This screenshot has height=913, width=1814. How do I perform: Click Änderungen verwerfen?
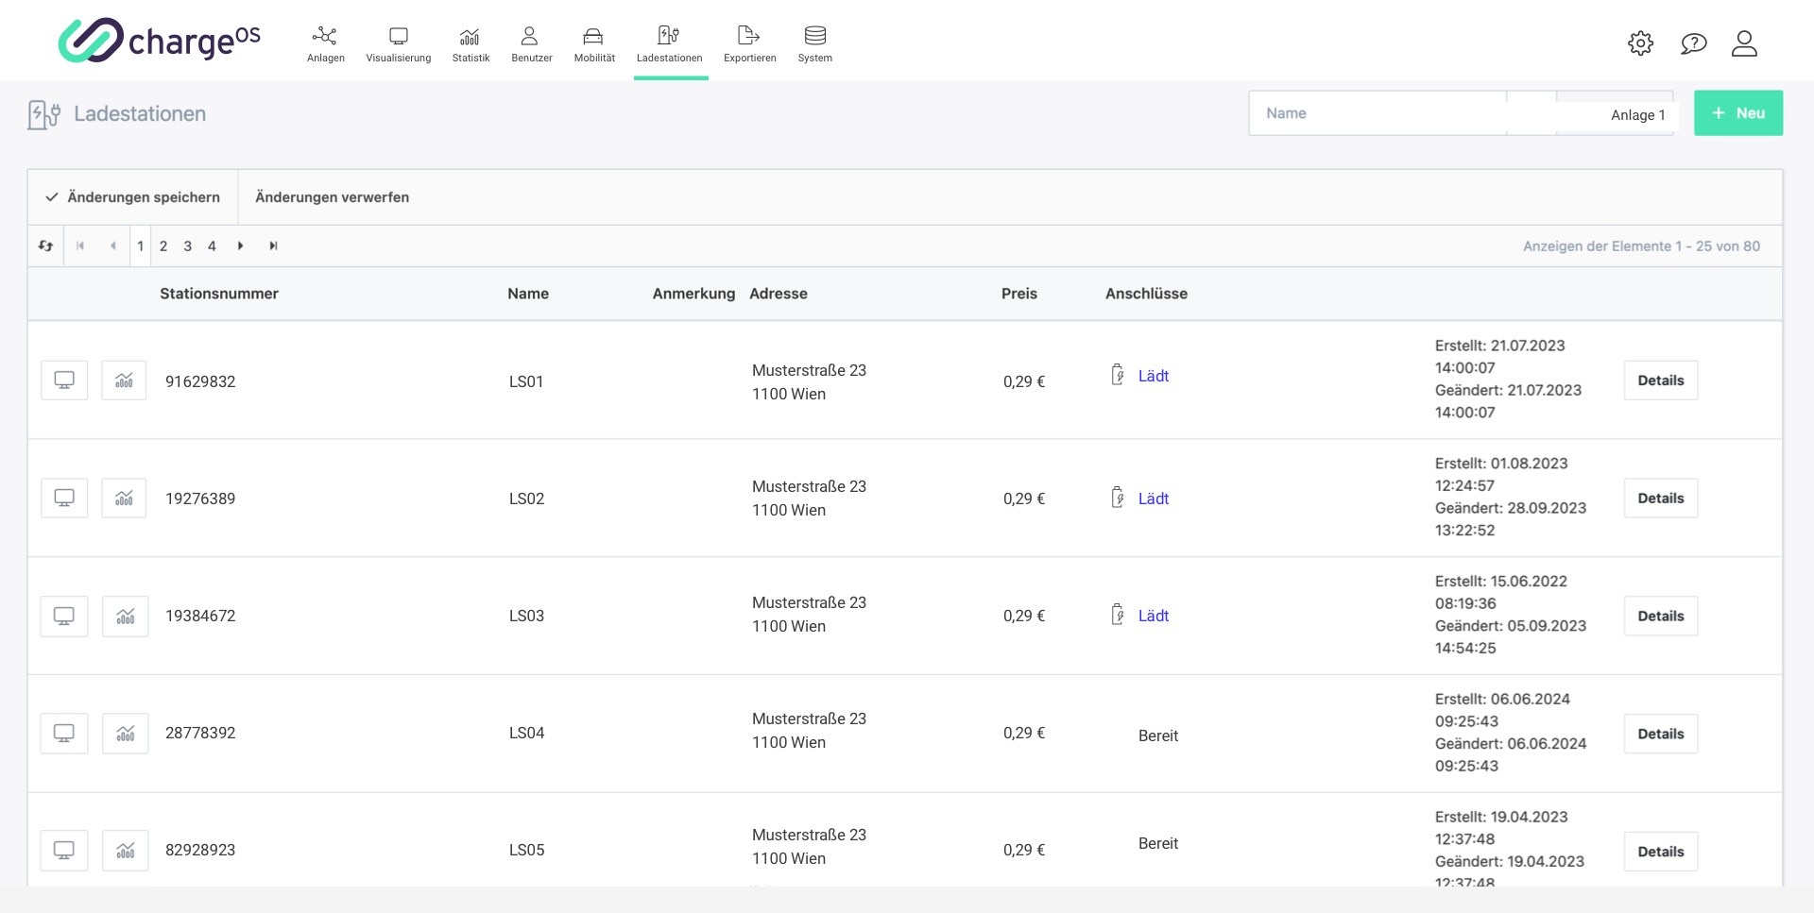(x=332, y=197)
